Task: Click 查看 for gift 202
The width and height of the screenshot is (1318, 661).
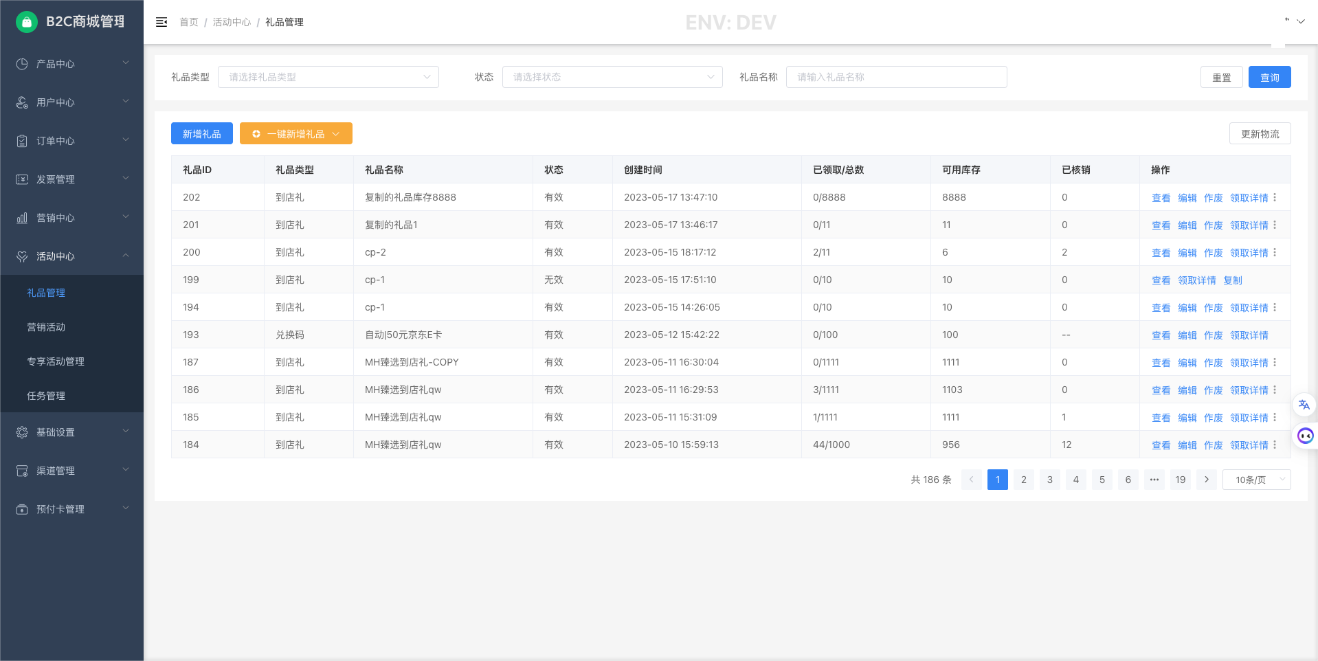Action: (x=1161, y=198)
